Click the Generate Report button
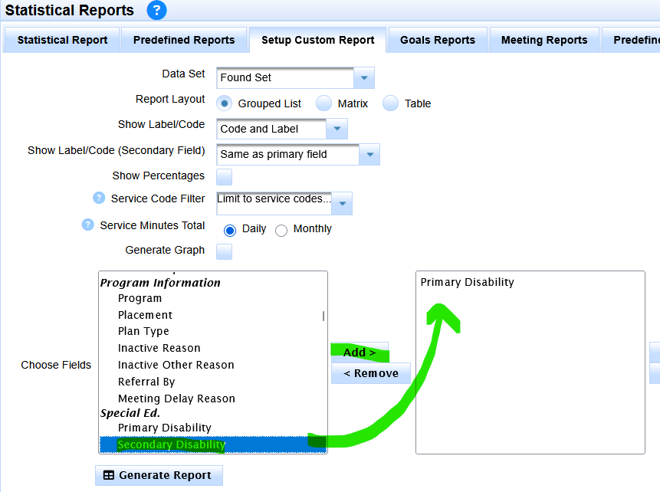The height and width of the screenshot is (492, 660). click(159, 475)
